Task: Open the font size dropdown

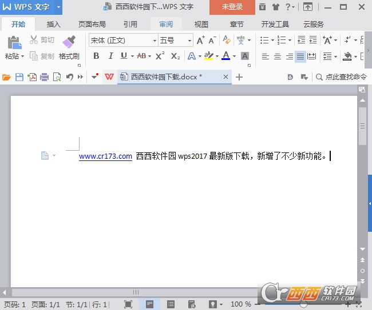Action: pos(189,41)
